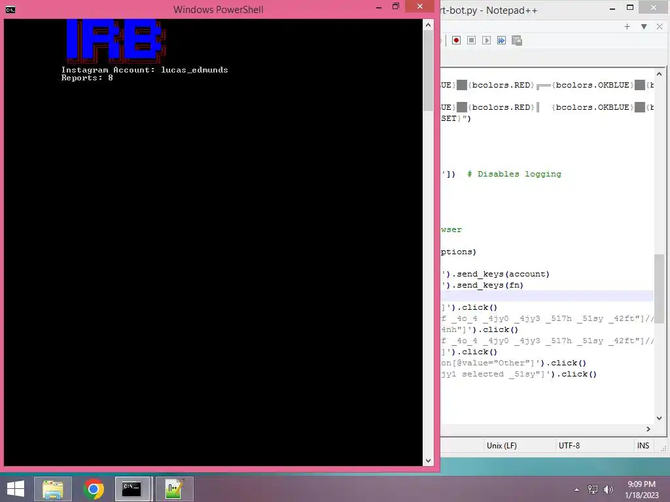Click the Unix (LF) status bar field

[502, 446]
